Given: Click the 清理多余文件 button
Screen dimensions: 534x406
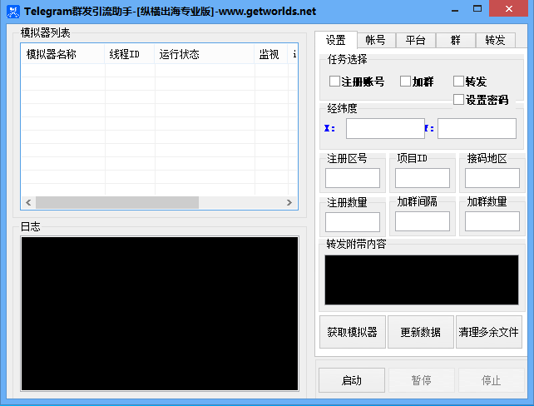Looking at the screenshot, I should click(x=489, y=332).
